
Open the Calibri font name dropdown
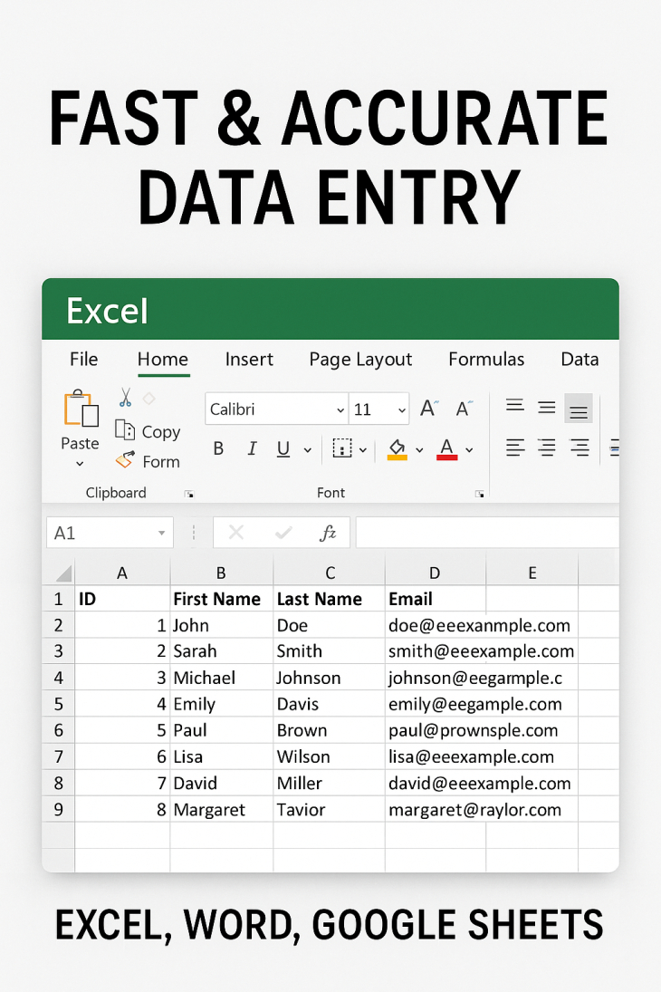pos(340,410)
